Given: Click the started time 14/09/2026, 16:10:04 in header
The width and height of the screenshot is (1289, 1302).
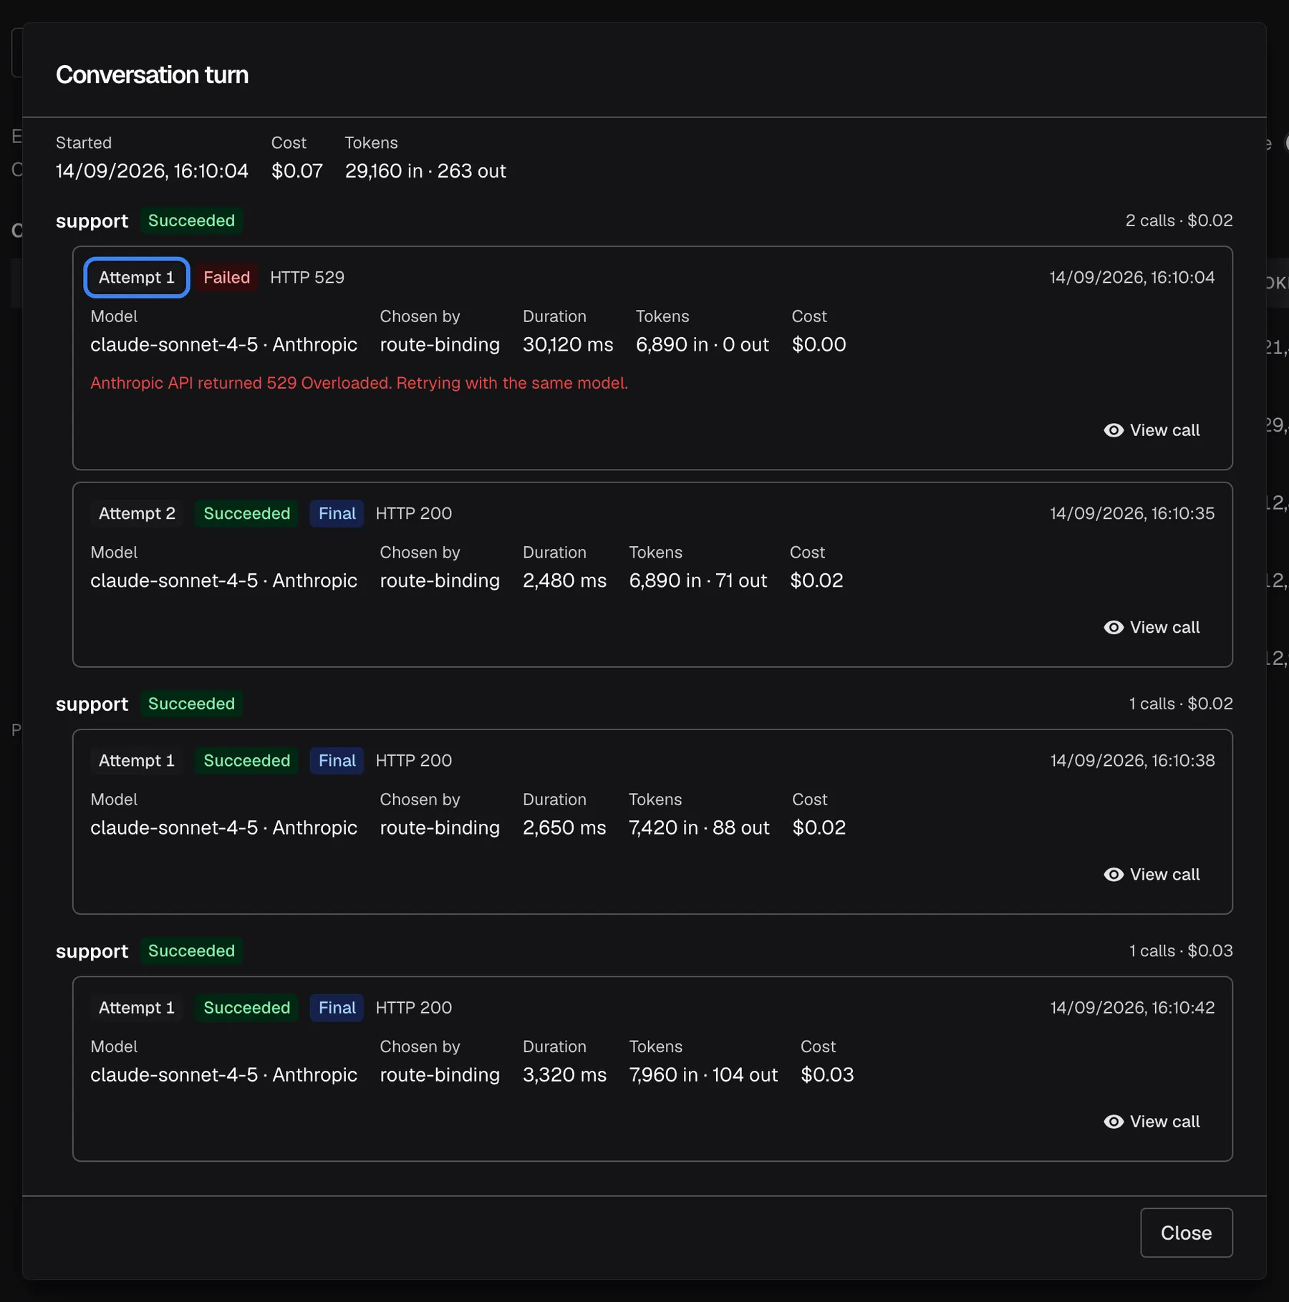Looking at the screenshot, I should coord(152,170).
